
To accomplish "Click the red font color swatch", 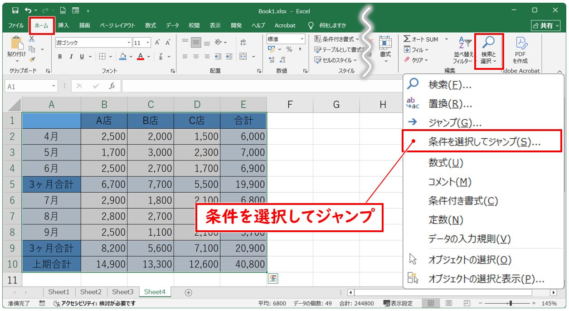I will (x=141, y=57).
